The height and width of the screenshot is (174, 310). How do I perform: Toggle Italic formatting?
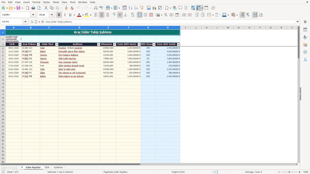(65, 15)
